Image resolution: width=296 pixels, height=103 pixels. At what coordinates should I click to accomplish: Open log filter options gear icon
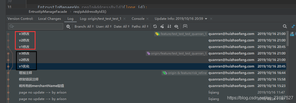tap(68, 27)
